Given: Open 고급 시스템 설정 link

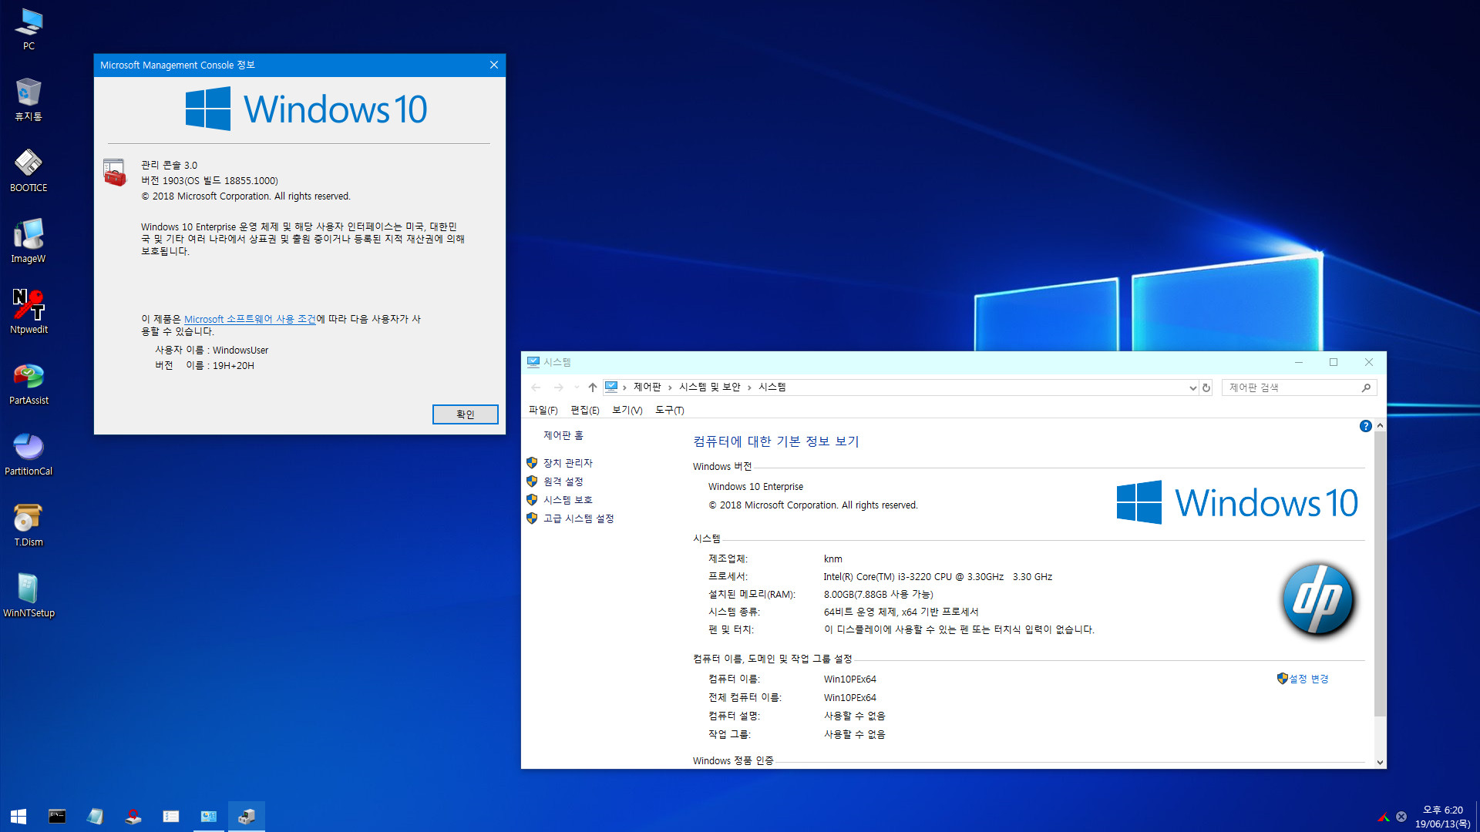Looking at the screenshot, I should 579,518.
